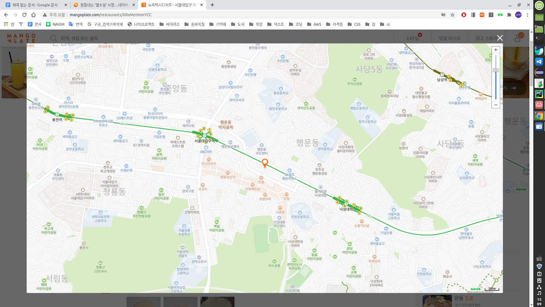545x307 pixels.
Task: Open PyCharm from the panel
Action: [539, 94]
